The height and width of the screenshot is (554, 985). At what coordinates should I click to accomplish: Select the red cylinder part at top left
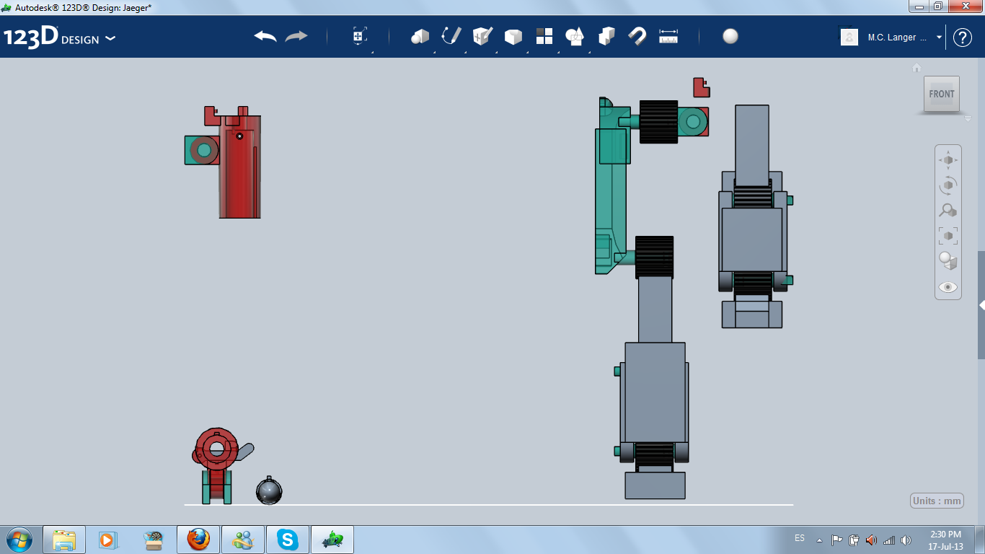point(240,167)
